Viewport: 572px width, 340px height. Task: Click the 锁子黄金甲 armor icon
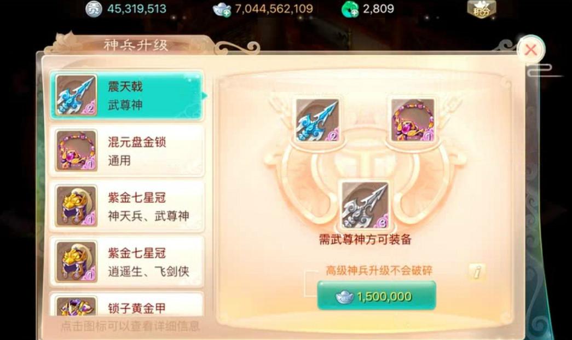pyautogui.click(x=76, y=307)
